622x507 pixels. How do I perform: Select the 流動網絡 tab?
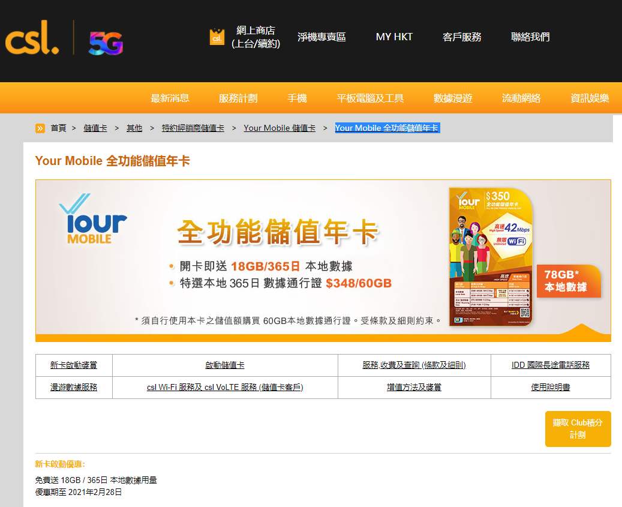521,98
